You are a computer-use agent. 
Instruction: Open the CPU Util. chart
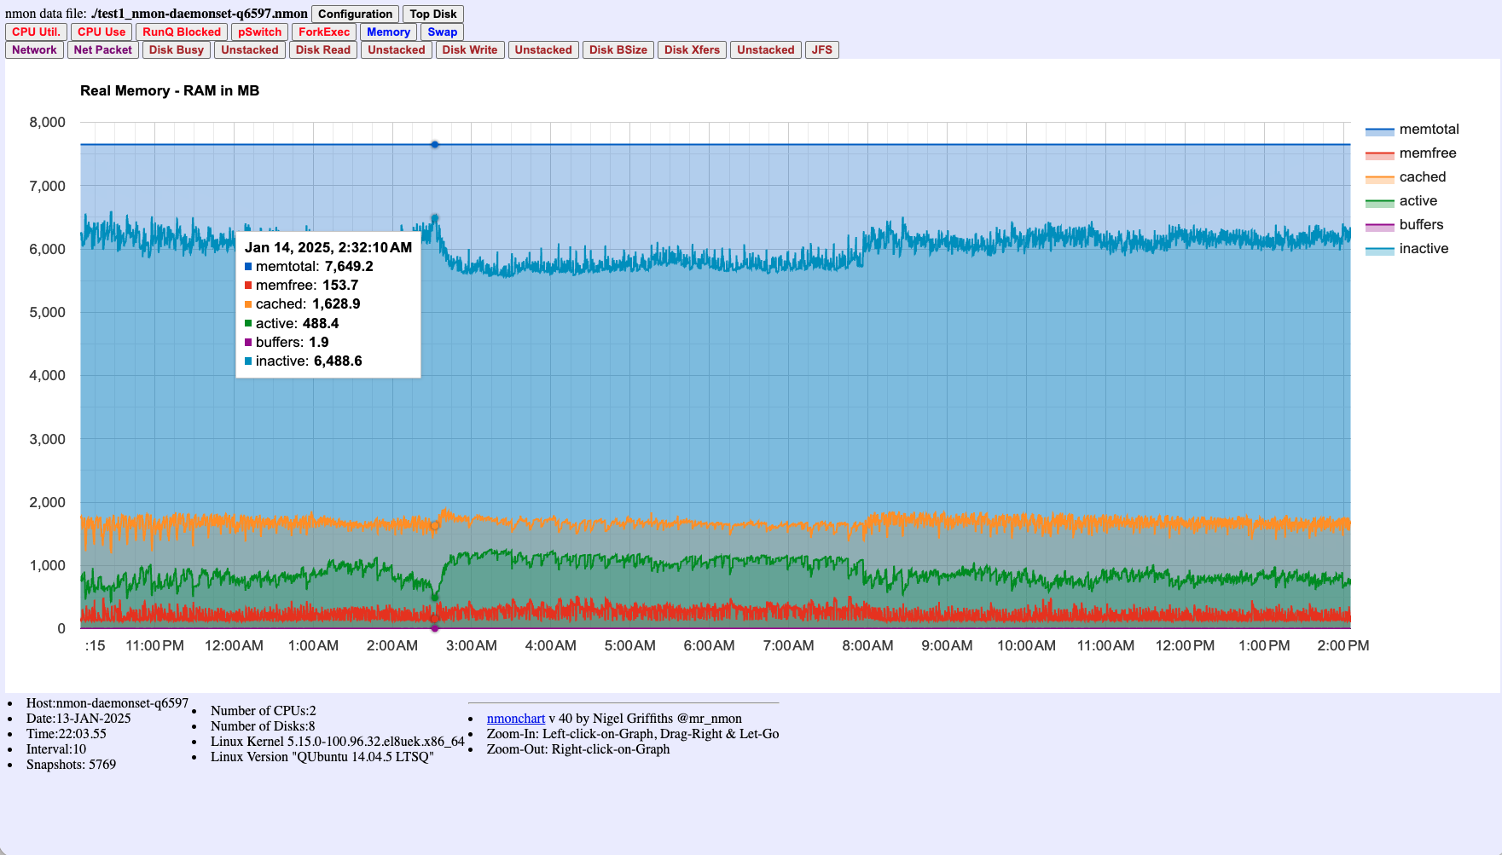[35, 32]
